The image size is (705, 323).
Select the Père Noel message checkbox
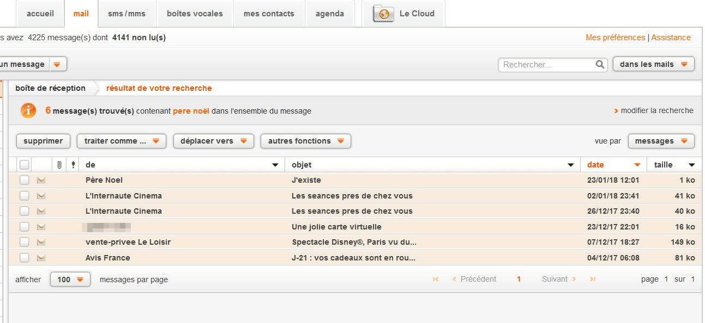(x=25, y=180)
